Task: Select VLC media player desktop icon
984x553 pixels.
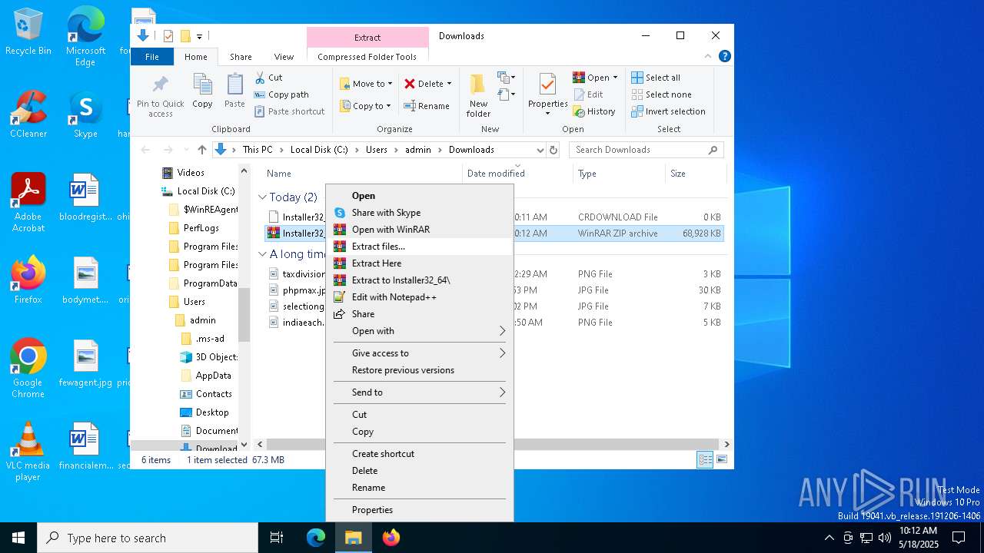Action: tap(28, 452)
